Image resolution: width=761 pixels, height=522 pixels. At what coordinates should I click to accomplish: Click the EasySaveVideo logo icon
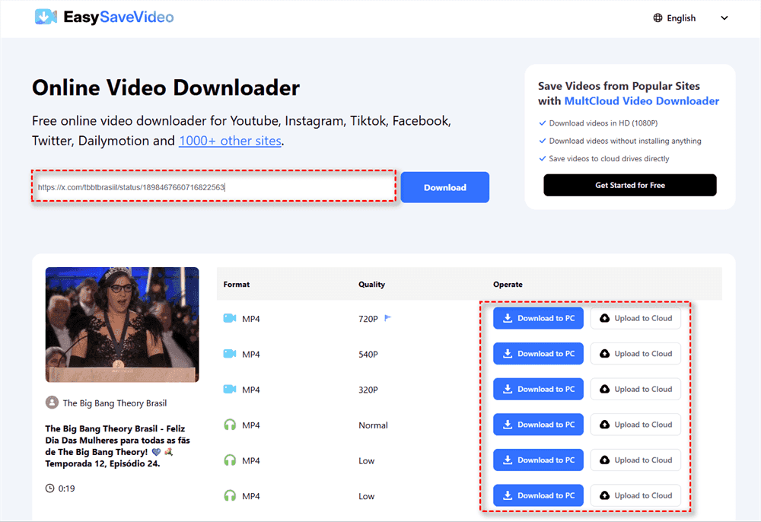click(x=46, y=17)
